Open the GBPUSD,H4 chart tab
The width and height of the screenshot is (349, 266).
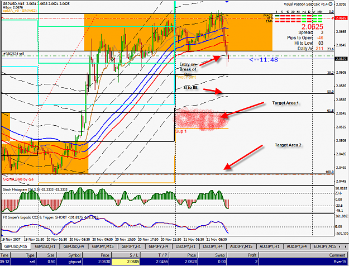pos(74,246)
